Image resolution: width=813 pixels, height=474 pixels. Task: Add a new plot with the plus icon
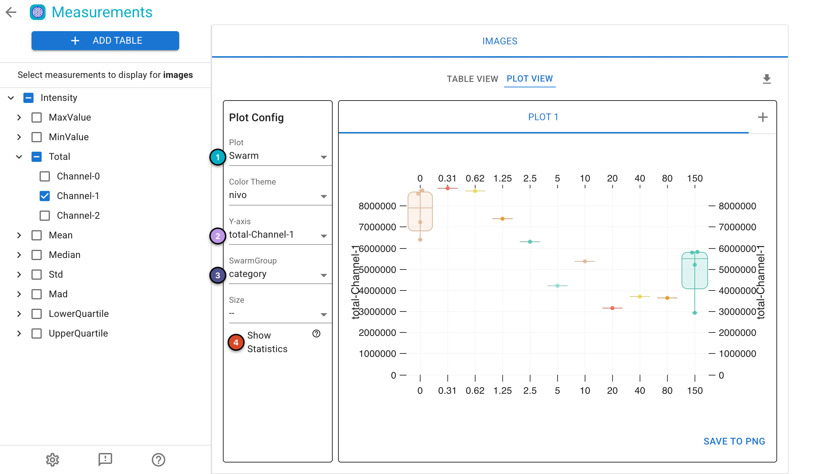(x=763, y=117)
